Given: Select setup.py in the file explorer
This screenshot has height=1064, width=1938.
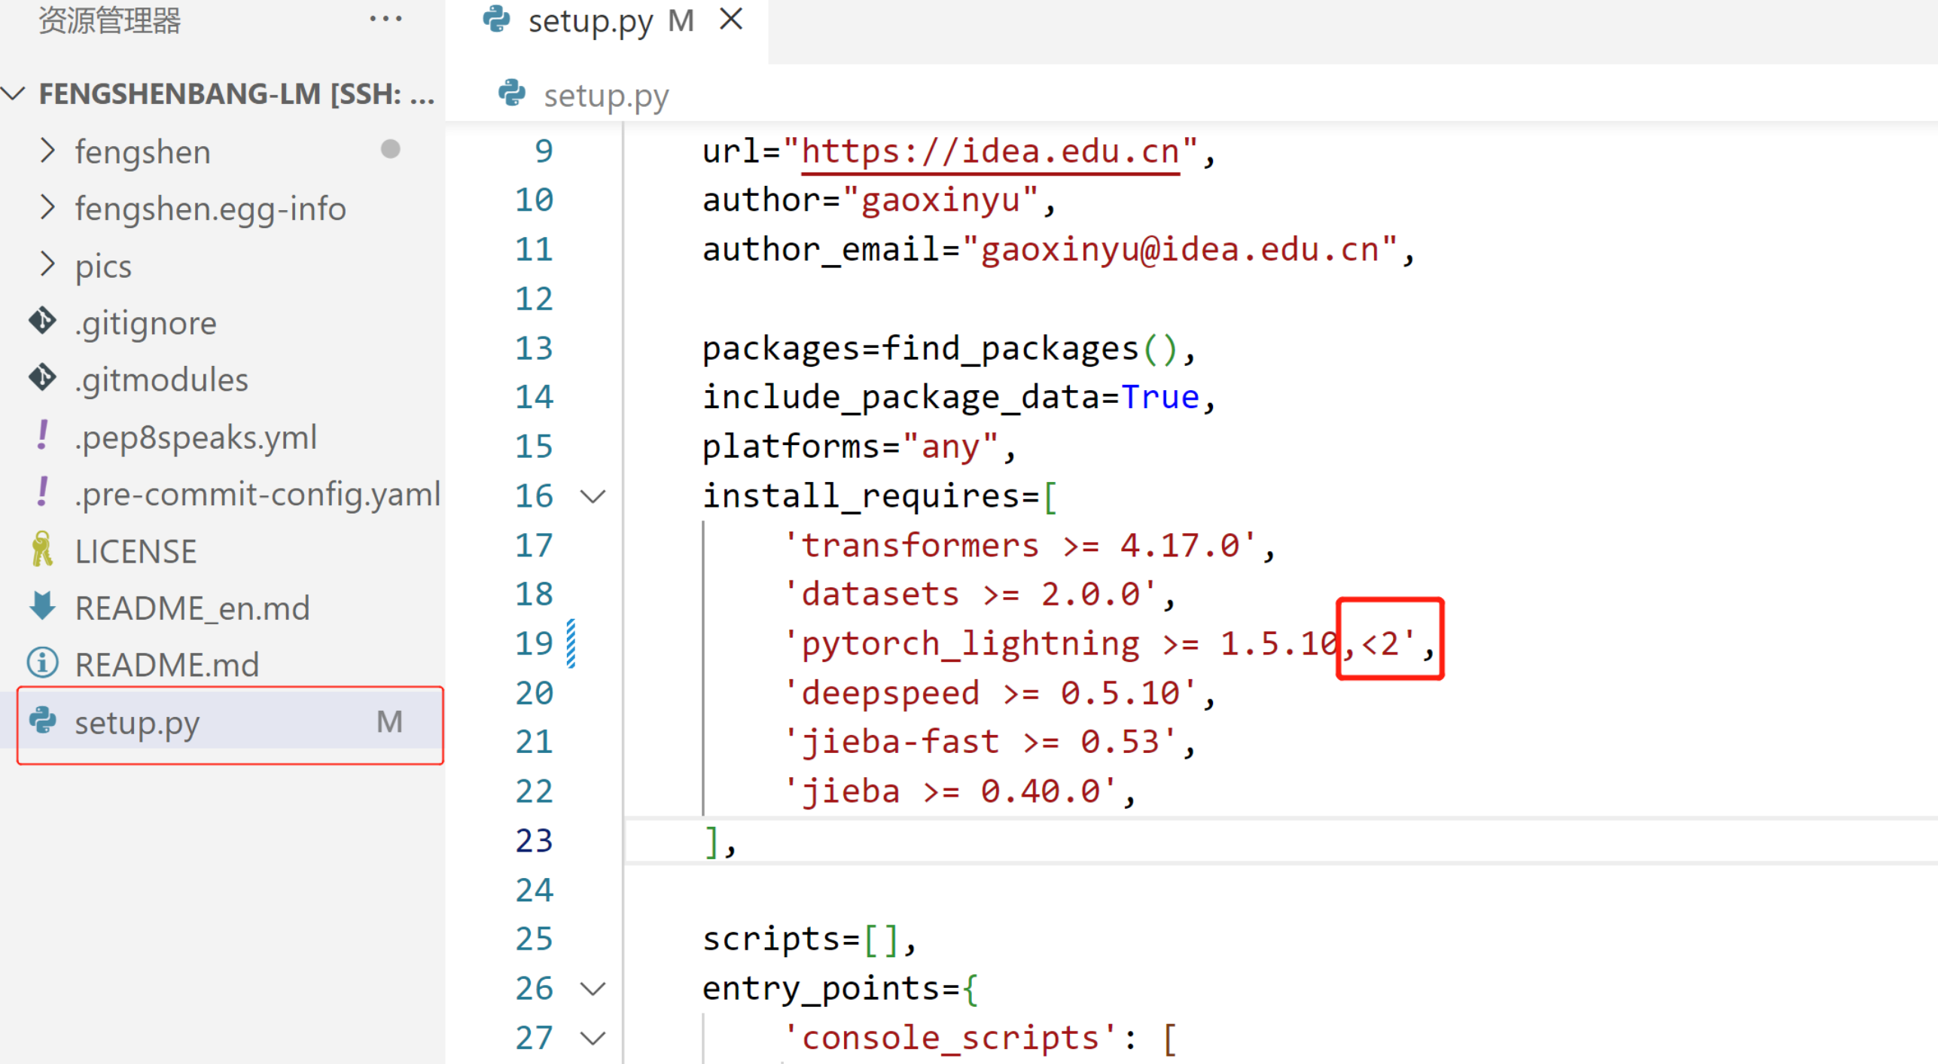Looking at the screenshot, I should pos(136,722).
